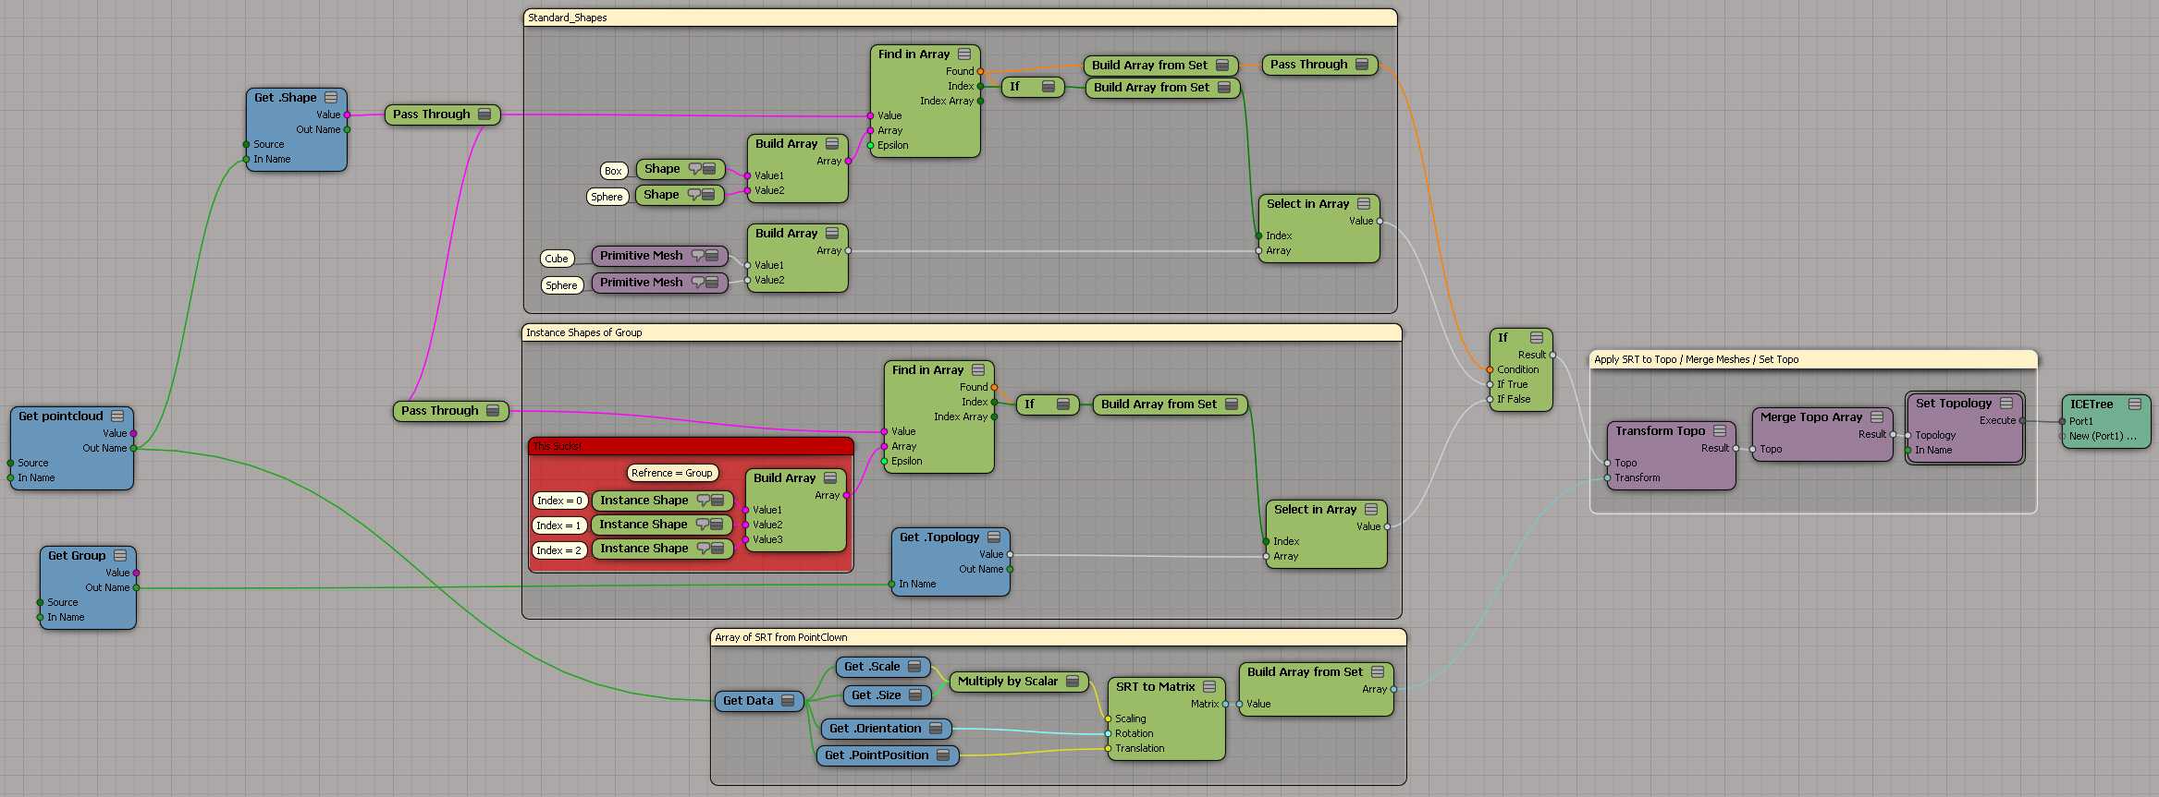Collapse the SRT to Matrix node
This screenshot has height=797, width=2159.
[1209, 687]
